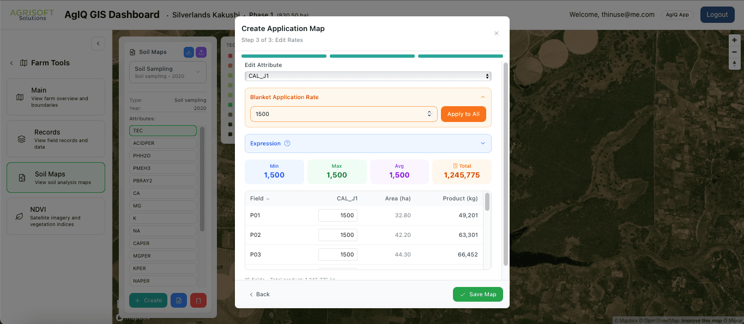Open the purple upload soil map icon
This screenshot has width=744, height=324.
point(202,51)
